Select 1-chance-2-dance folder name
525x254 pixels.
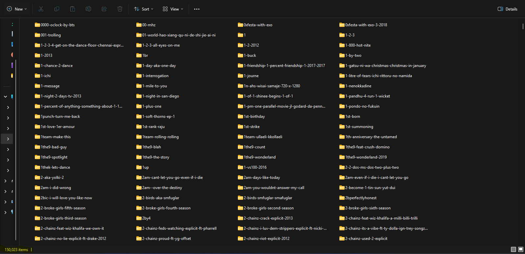click(57, 66)
